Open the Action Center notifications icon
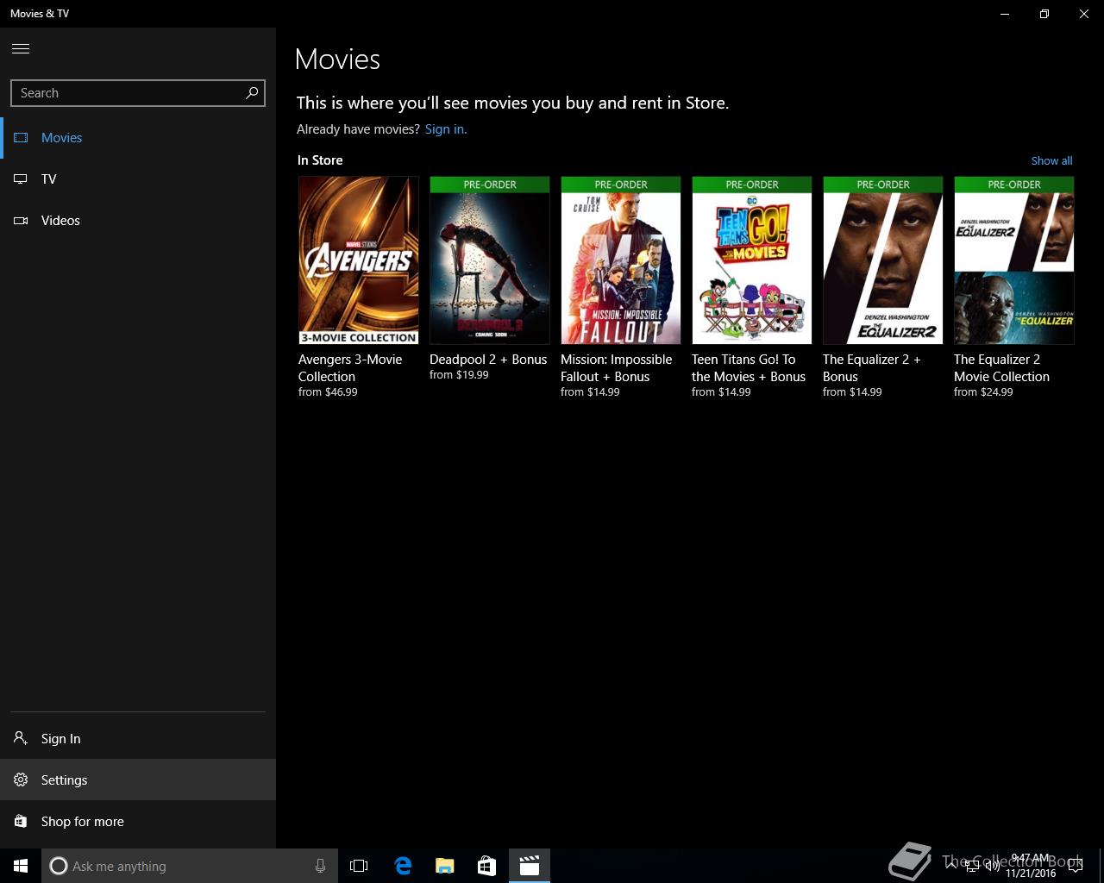The height and width of the screenshot is (883, 1104). [1077, 866]
